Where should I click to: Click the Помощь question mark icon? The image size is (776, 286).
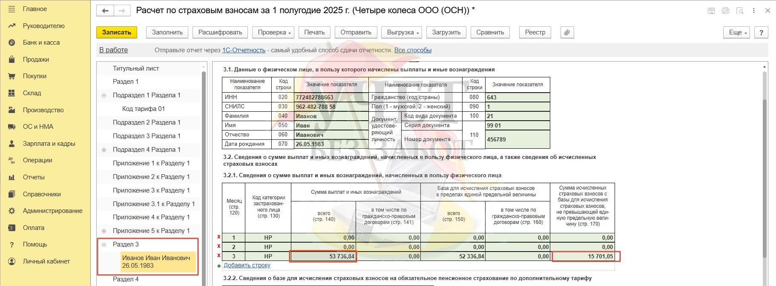click(11, 244)
